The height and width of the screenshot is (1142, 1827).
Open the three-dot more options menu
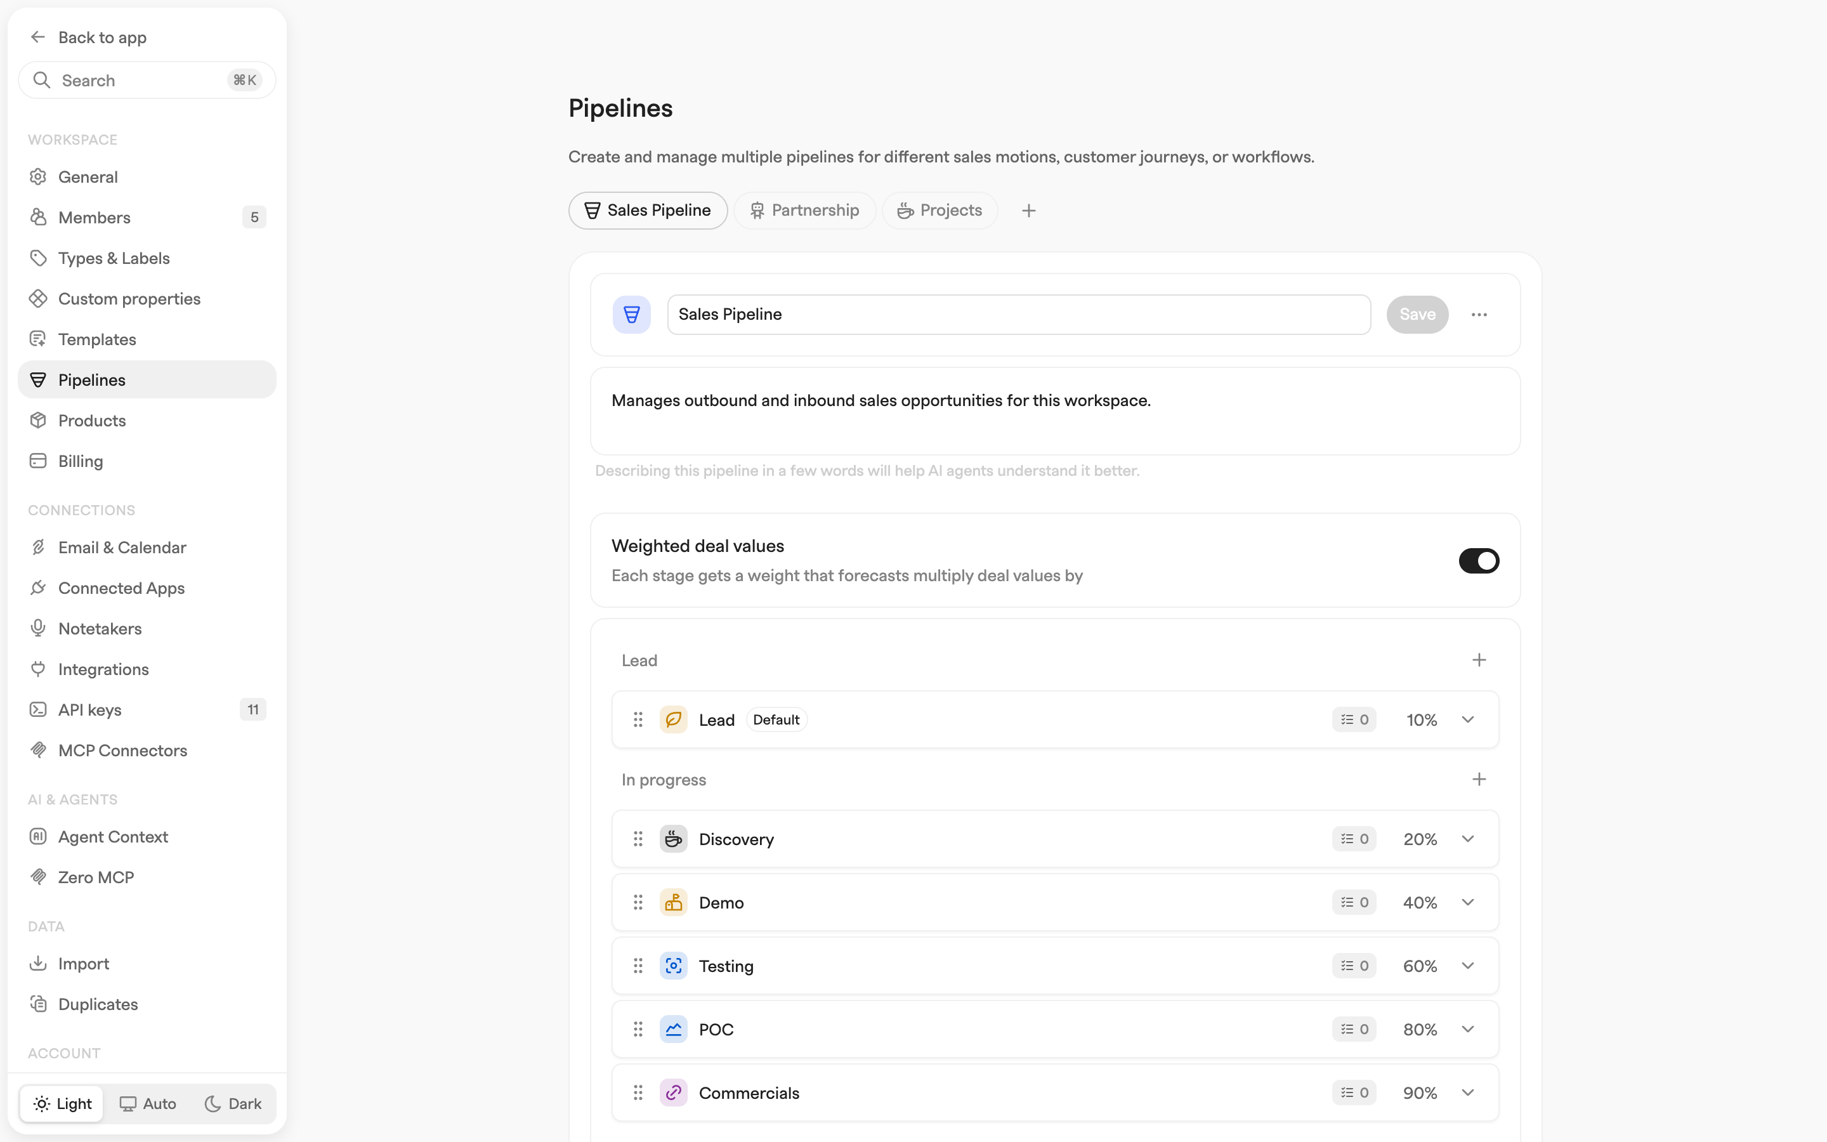(x=1478, y=314)
